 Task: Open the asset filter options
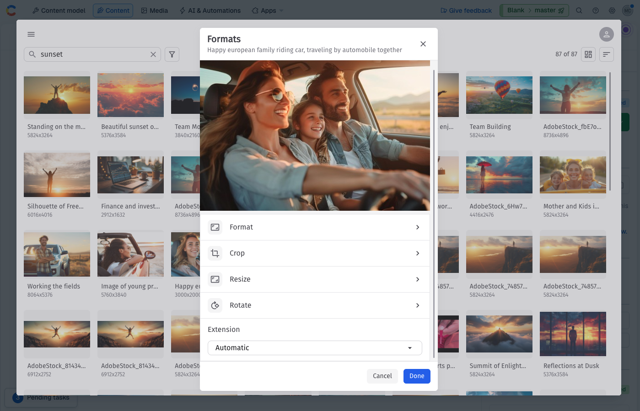[172, 54]
